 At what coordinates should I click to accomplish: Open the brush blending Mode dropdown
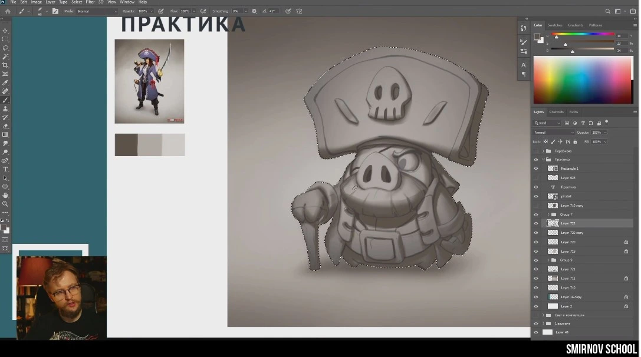[97, 11]
